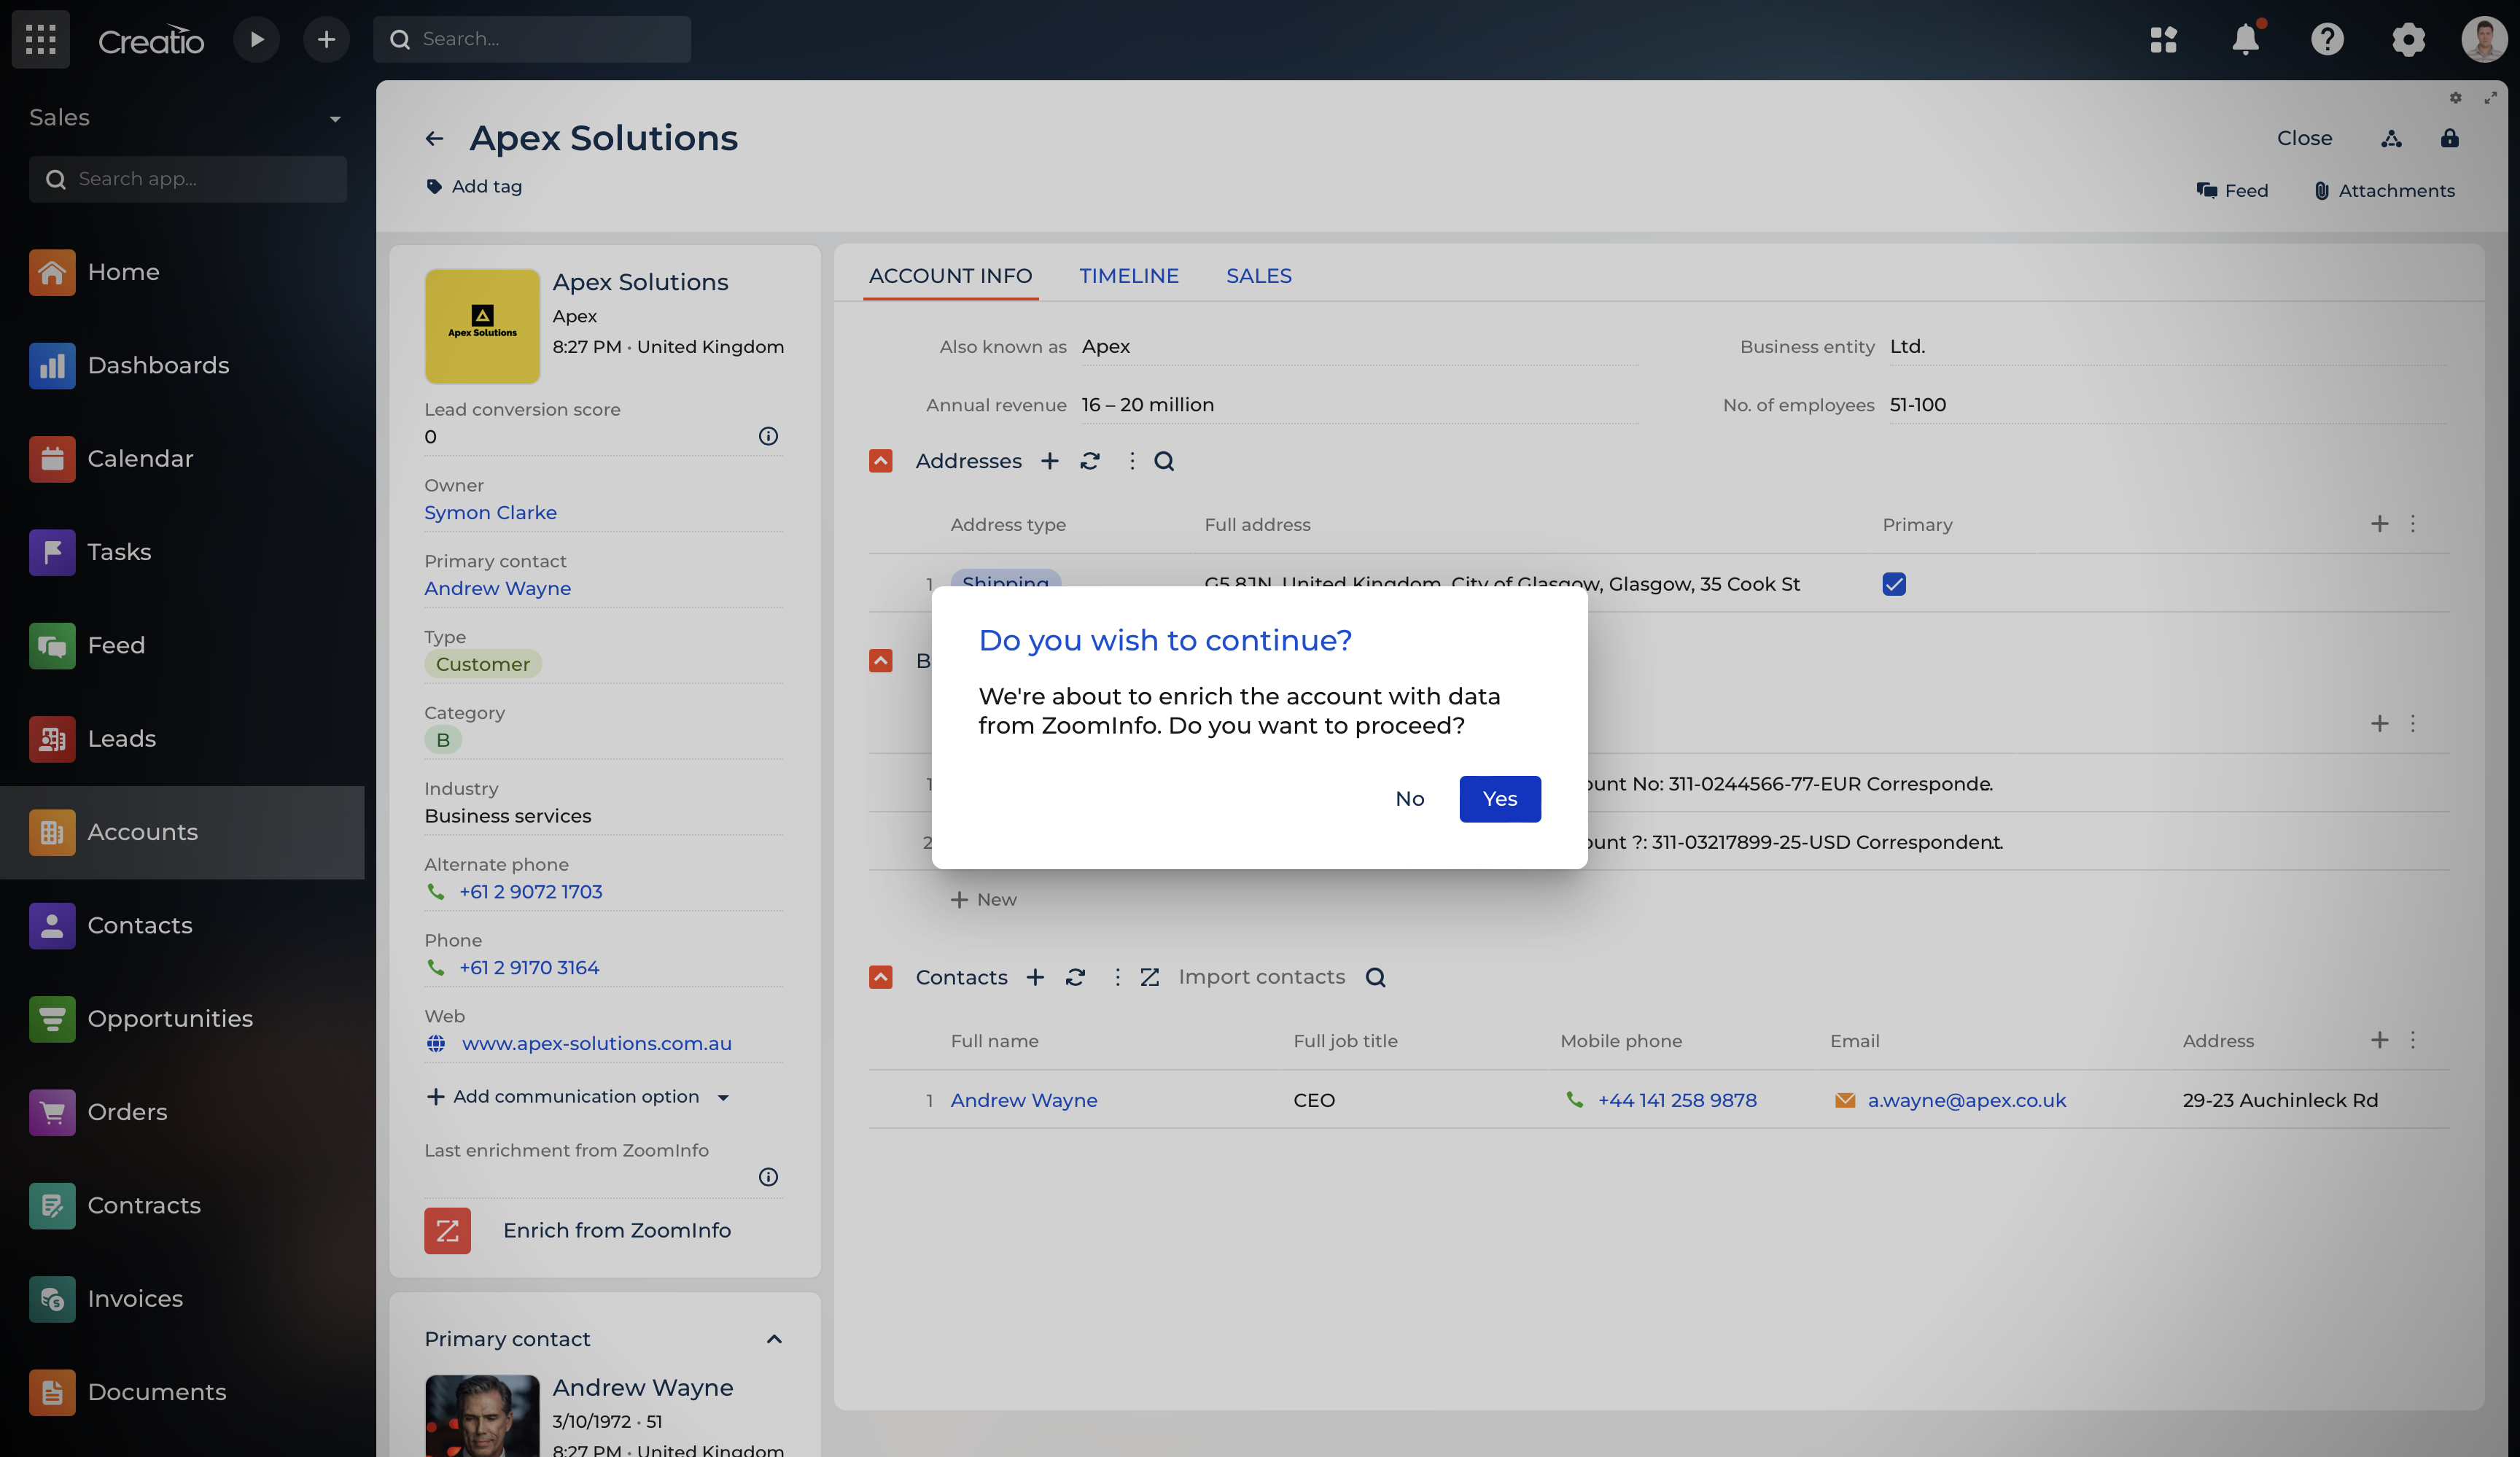Click the Search app input field
The image size is (2520, 1457).
[188, 179]
